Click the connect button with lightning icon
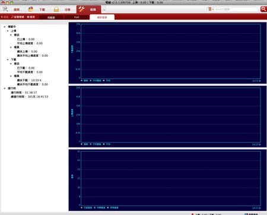 point(5,17)
